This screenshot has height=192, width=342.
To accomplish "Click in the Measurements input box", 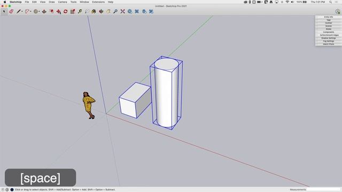I will [323, 190].
